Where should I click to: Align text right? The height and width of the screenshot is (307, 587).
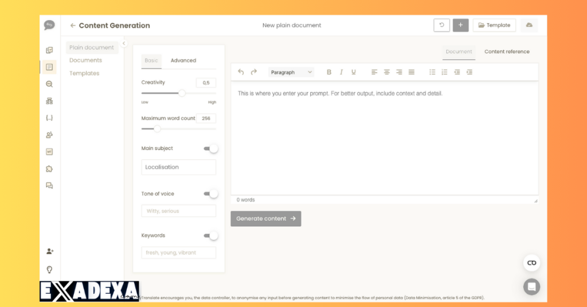(x=399, y=72)
